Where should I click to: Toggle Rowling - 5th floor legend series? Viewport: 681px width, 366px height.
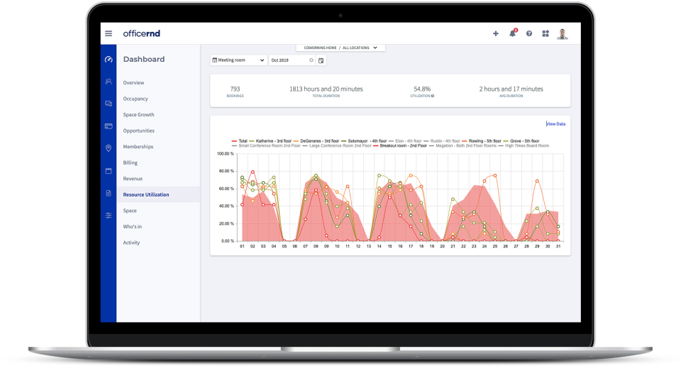(x=482, y=141)
